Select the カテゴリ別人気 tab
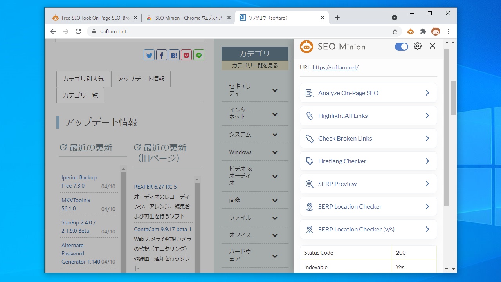 pyautogui.click(x=83, y=79)
